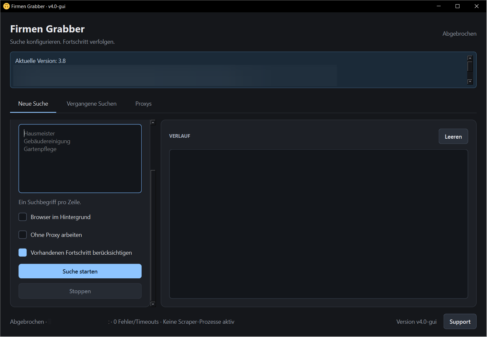Click the search panel scroll-up arrow

[153, 122]
